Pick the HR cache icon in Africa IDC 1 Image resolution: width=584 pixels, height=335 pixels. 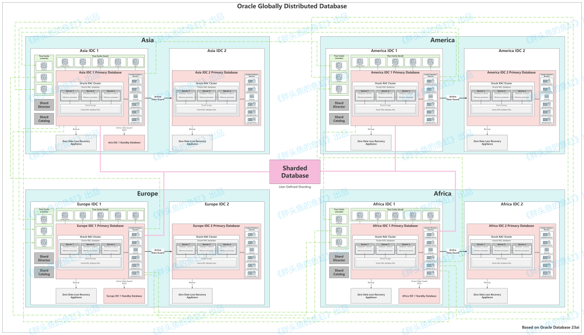pos(377,215)
